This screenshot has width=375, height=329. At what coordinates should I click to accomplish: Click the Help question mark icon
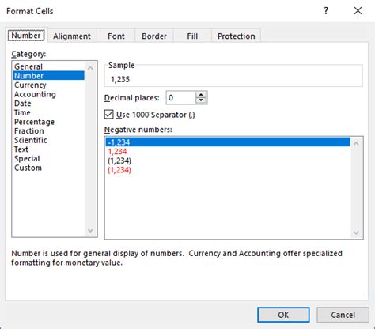(x=326, y=11)
